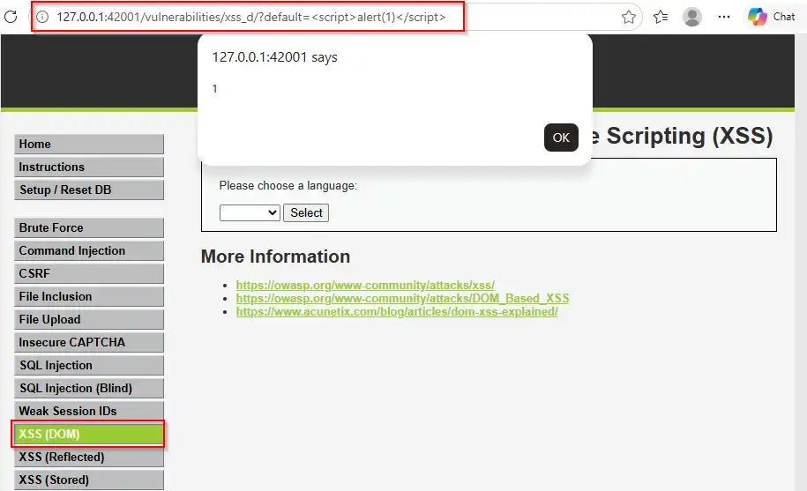
Task: Open the XSS (Stored) page
Action: (89, 480)
